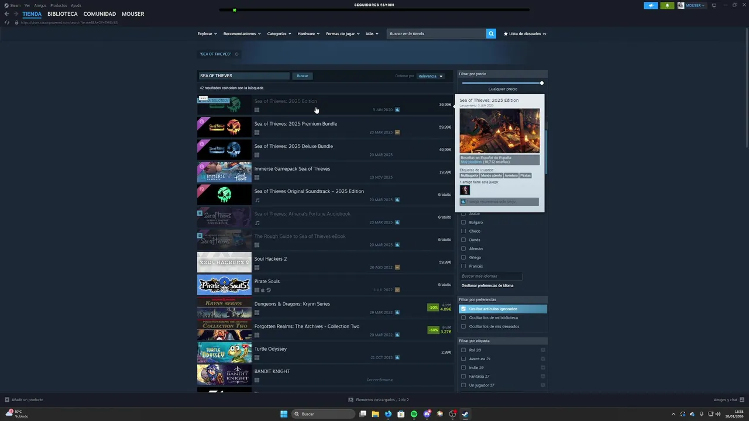Open File Explorer from taskbar
This screenshot has width=749, height=421.
375,414
